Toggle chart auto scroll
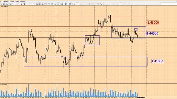 click(56, 4)
